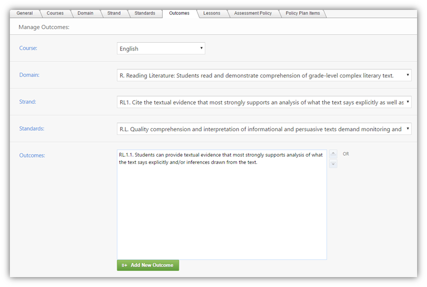Select the RL.1.1 outcome entry in list
Viewport: 427px width, 287px height.
click(221, 159)
